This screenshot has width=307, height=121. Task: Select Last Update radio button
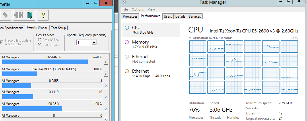click(x=40, y=45)
